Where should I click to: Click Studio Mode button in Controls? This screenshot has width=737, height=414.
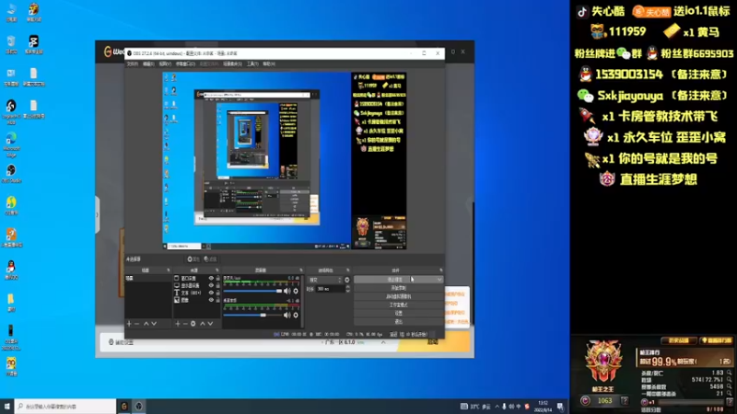coord(399,305)
